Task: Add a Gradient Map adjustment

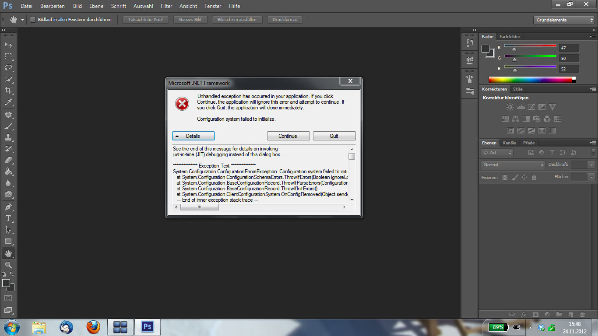Action: (552, 130)
